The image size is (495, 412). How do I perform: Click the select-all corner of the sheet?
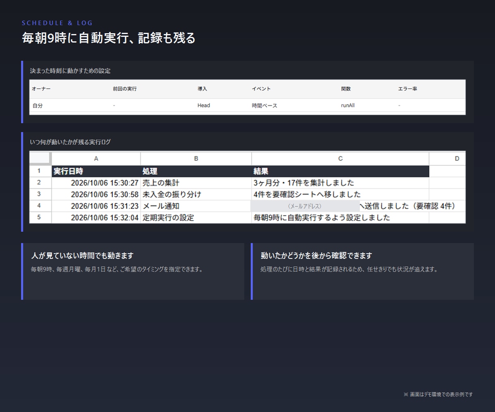click(x=40, y=158)
